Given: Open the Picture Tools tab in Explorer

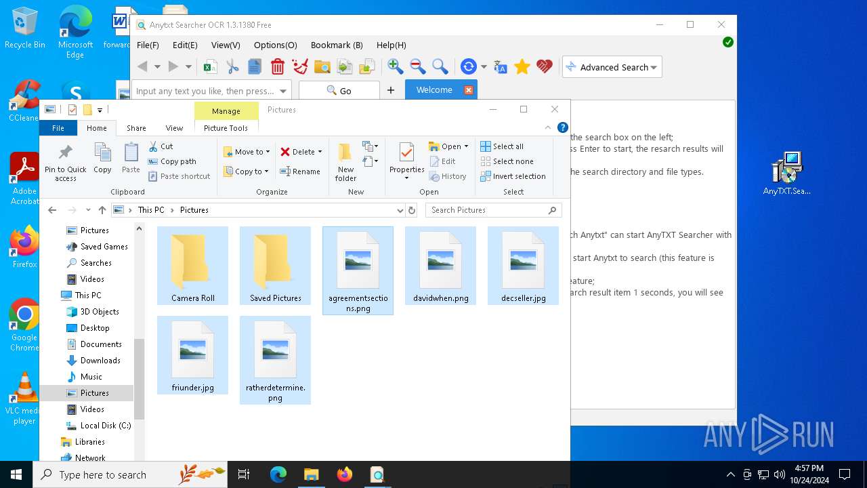Looking at the screenshot, I should click(226, 128).
